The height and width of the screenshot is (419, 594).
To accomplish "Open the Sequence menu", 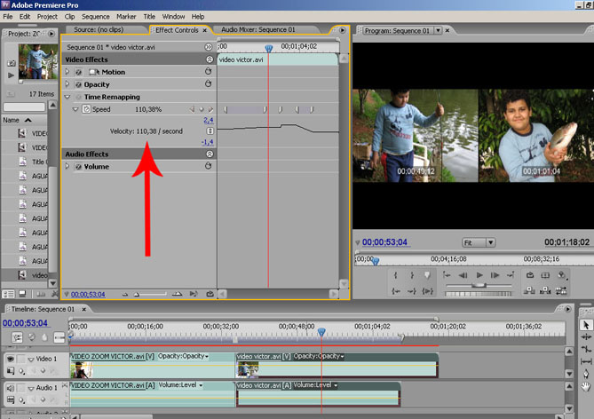I will (95, 16).
